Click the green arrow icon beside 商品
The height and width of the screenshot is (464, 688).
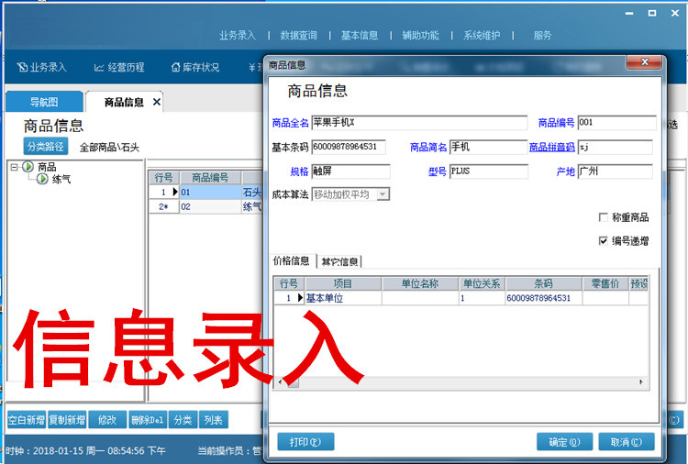tap(28, 167)
